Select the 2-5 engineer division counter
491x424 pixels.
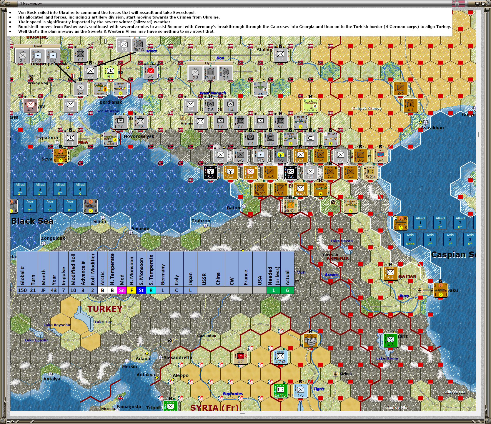[120, 122]
